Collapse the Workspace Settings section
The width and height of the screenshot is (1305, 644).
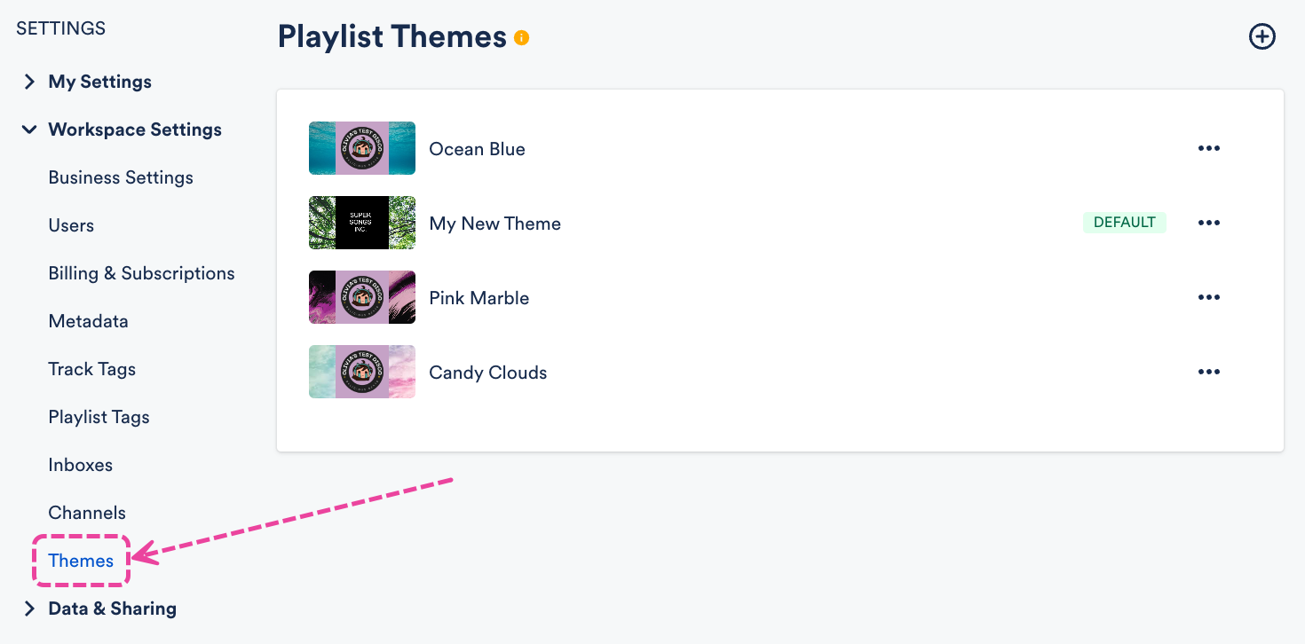pos(30,130)
